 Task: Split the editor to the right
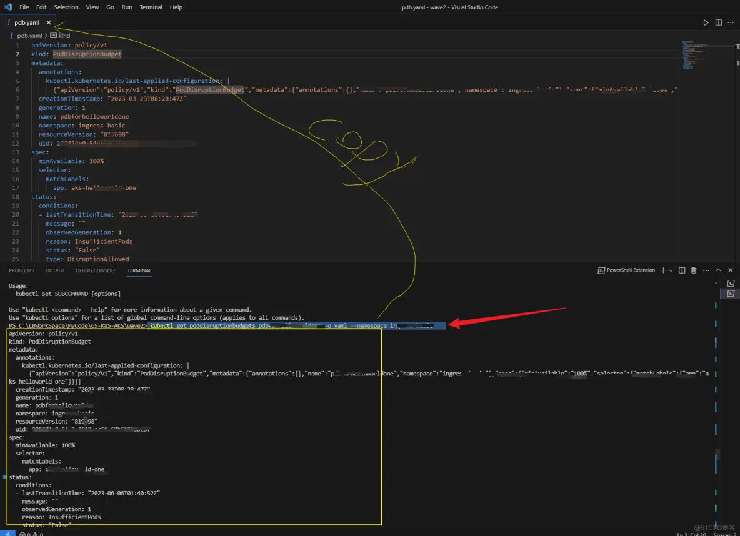point(719,22)
